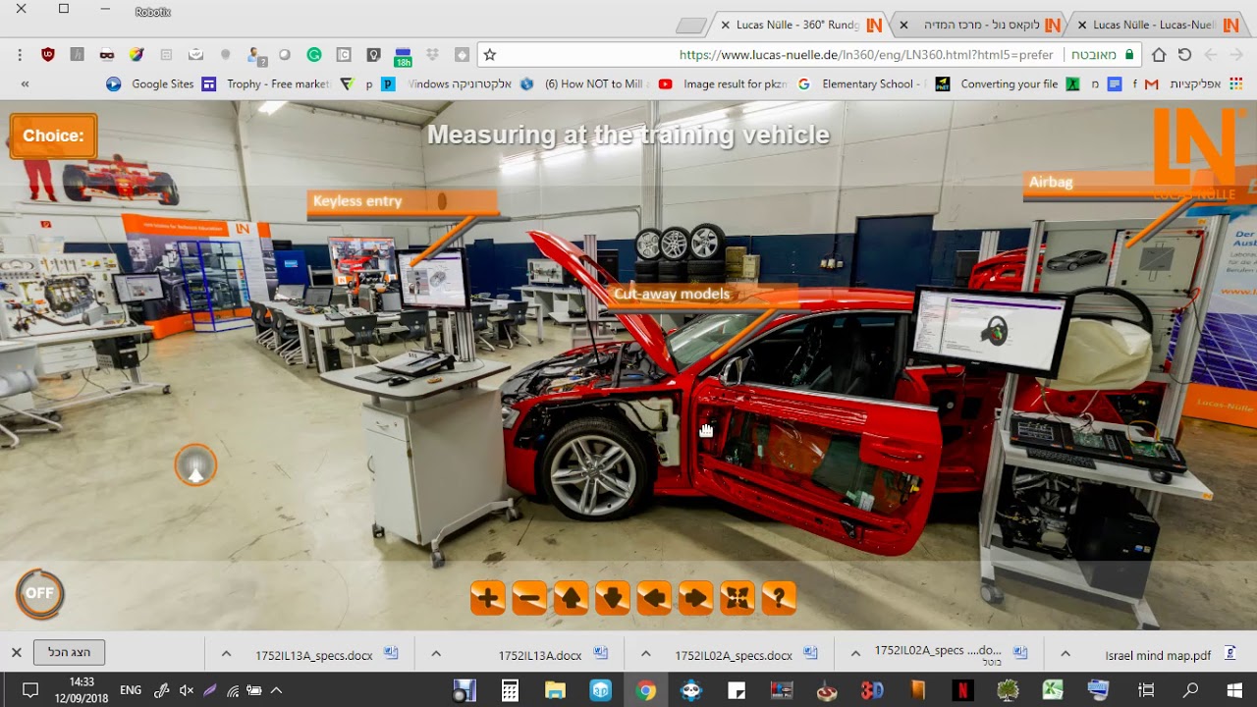
Task: Tilt the panorama view up
Action: 572,597
